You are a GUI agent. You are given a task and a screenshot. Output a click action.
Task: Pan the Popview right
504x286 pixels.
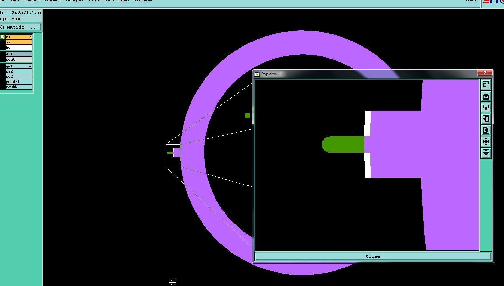point(486,130)
